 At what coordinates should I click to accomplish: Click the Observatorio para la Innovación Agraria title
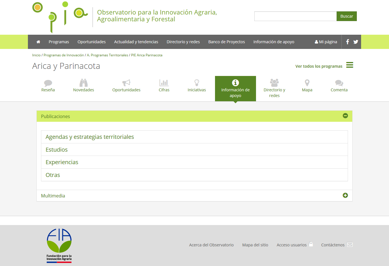point(157,16)
